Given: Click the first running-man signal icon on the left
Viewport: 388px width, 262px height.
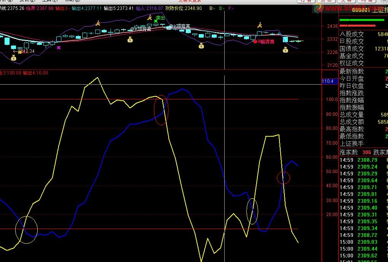Looking at the screenshot, I should coord(98,24).
